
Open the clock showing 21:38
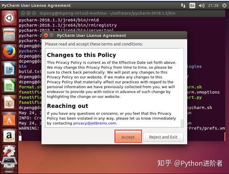click(x=213, y=5)
